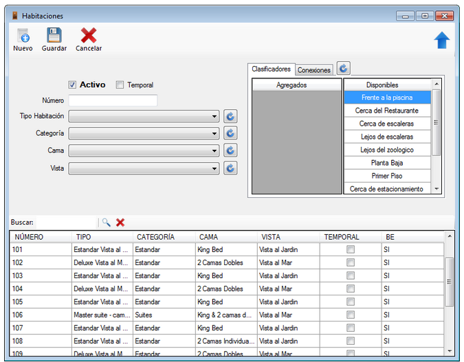Sort by the VISTA column header
464x362 pixels.
tap(289, 237)
